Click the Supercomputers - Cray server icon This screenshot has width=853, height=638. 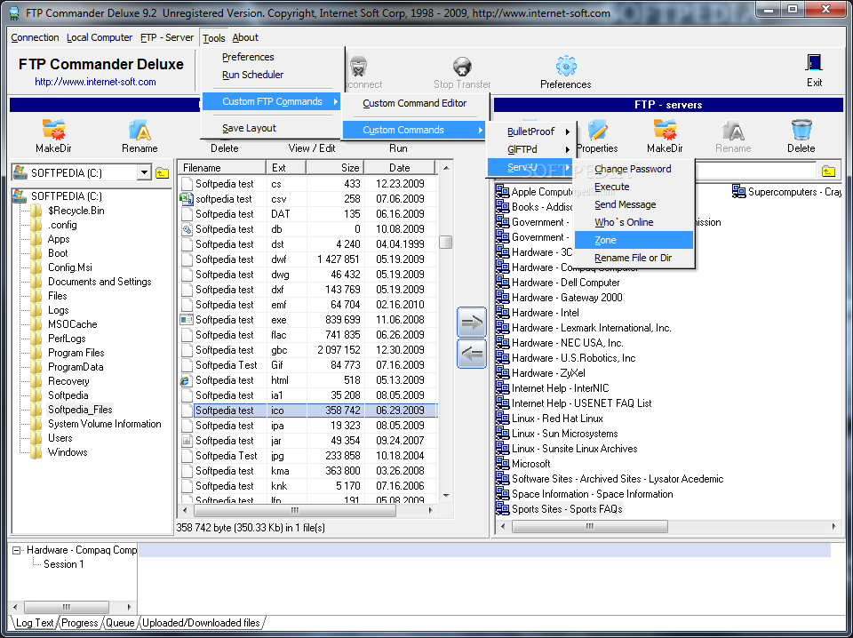pyautogui.click(x=738, y=191)
